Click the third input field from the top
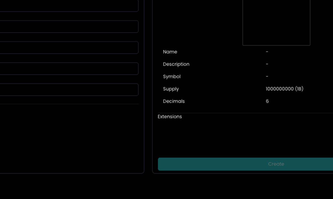Image resolution: width=333 pixels, height=199 pixels. pos(69,48)
